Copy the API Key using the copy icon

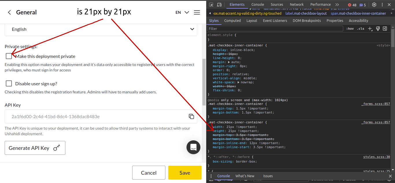(191, 116)
